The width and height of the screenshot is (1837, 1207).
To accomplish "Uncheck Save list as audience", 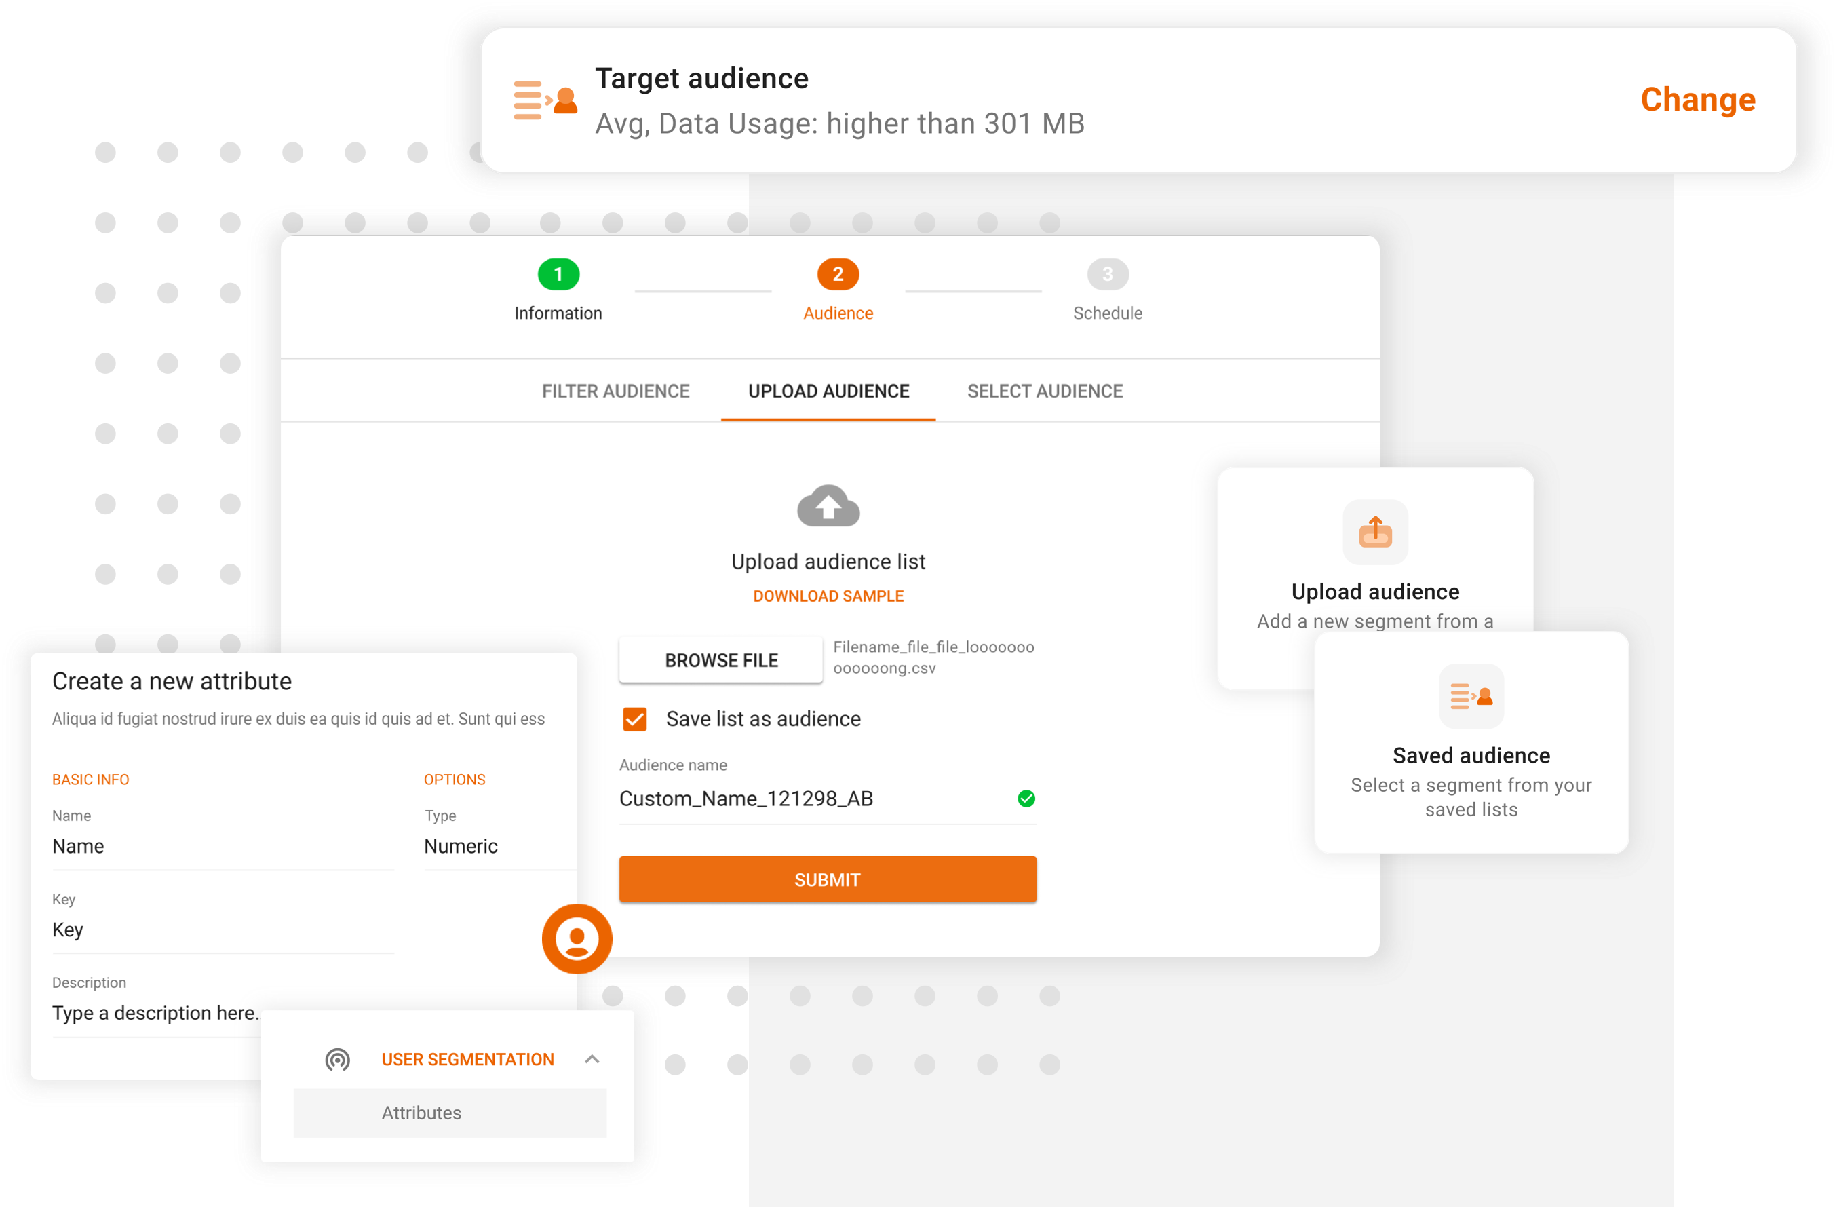I will 634,719.
